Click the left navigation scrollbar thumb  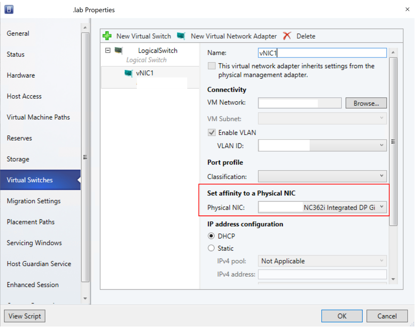pos(85,157)
